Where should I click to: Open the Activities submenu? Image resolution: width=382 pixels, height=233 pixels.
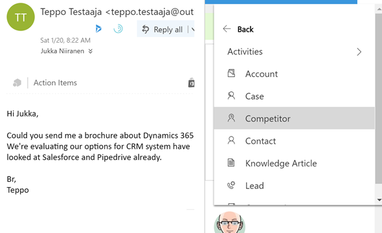295,52
